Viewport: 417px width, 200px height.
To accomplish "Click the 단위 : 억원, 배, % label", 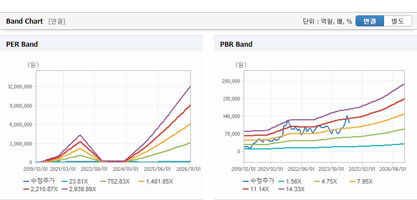I will point(328,21).
